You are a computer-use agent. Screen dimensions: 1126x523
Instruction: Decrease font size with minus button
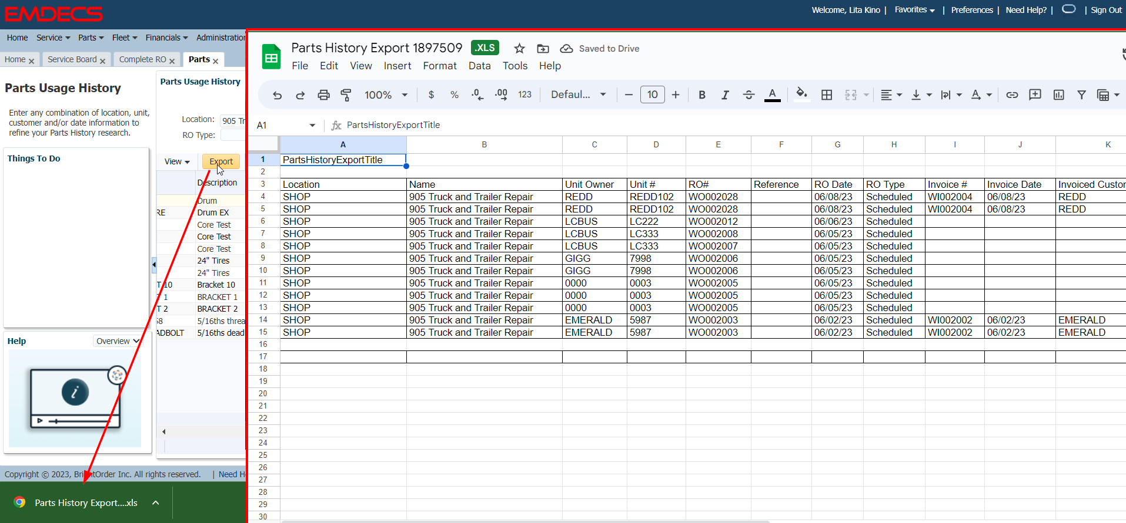(629, 95)
